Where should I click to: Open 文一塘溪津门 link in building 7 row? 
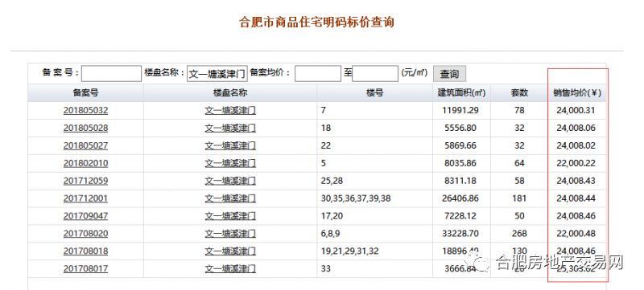[230, 111]
